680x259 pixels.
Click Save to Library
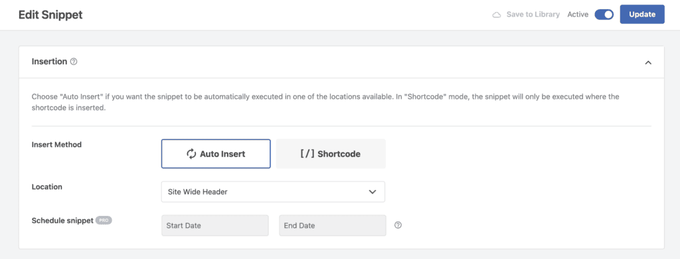[533, 15]
